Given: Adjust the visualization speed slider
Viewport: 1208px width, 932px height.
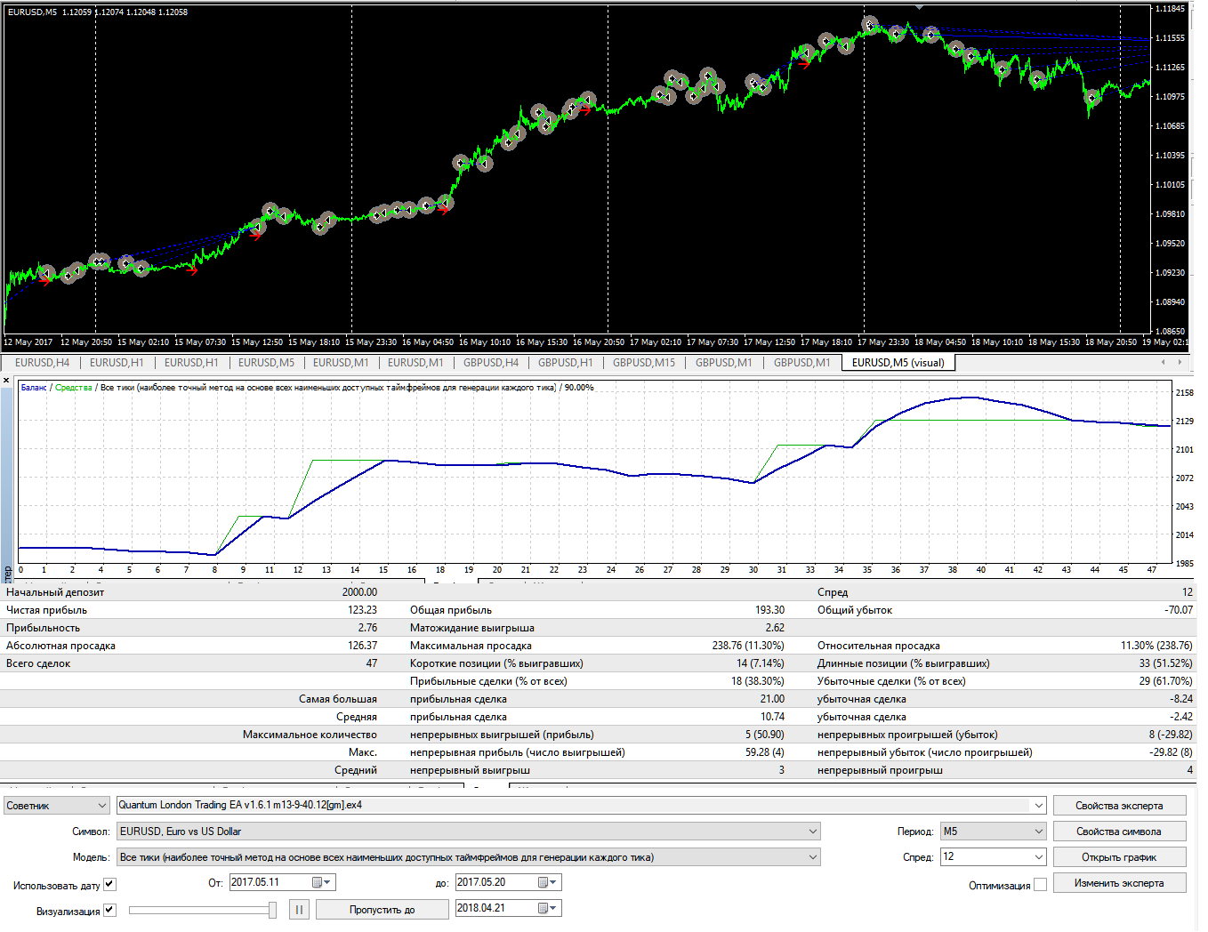Looking at the screenshot, I should click(x=272, y=910).
